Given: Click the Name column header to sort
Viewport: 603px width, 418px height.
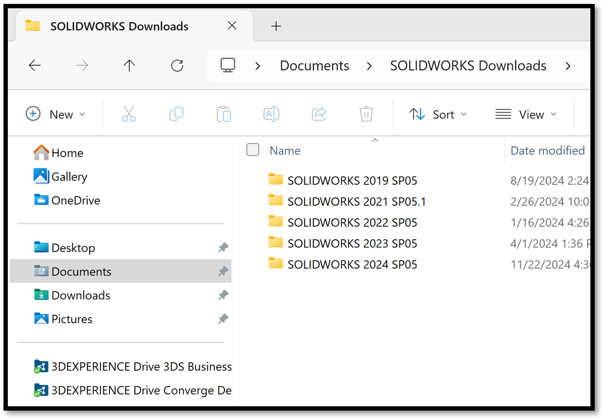Looking at the screenshot, I should 285,150.
